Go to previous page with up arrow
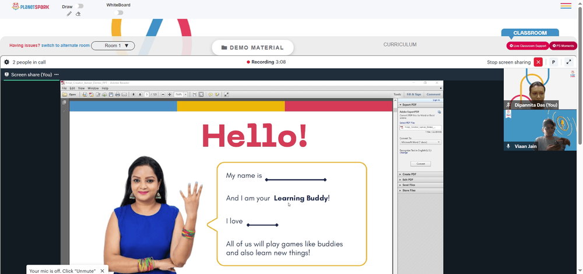The height and width of the screenshot is (274, 583). click(134, 94)
